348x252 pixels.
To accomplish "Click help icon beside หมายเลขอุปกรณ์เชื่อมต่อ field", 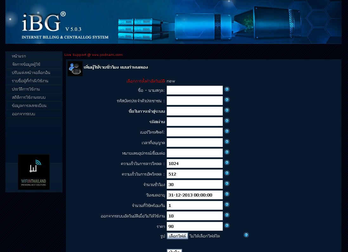I will [x=227, y=152].
